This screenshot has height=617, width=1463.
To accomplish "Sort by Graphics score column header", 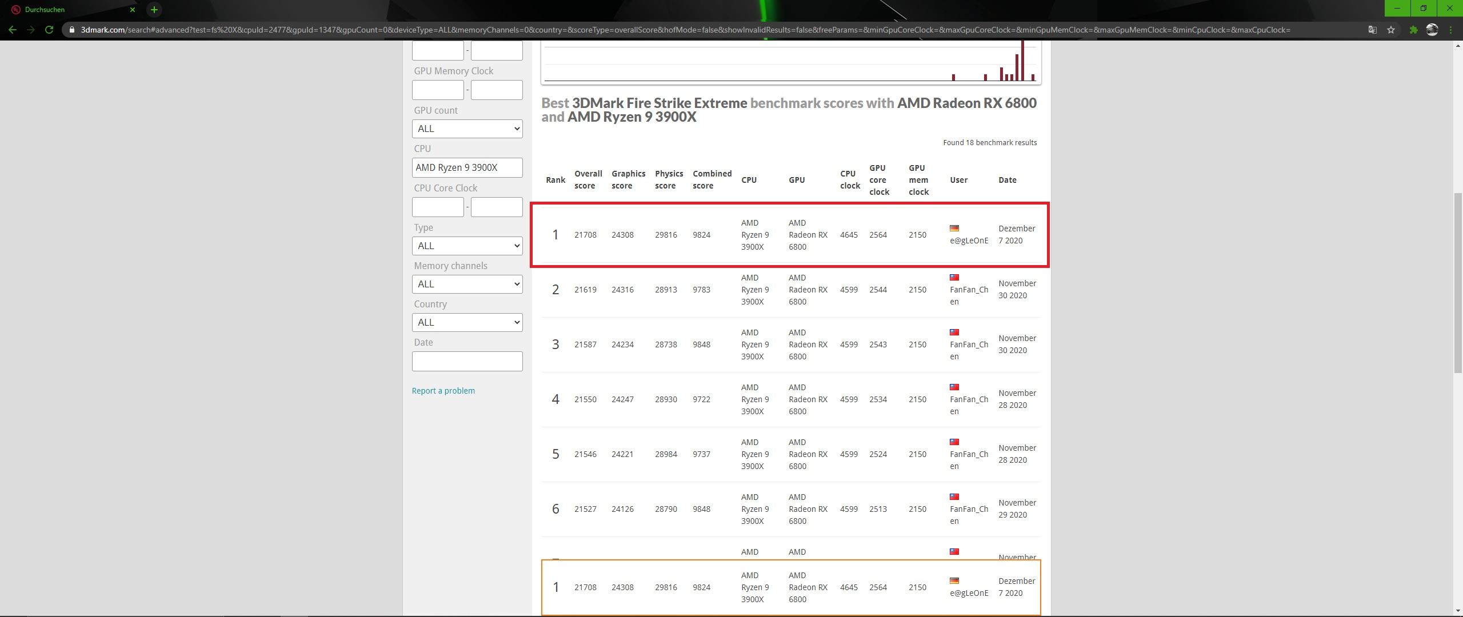I will click(x=628, y=179).
